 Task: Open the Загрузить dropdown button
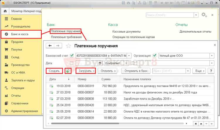coord(86,71)
